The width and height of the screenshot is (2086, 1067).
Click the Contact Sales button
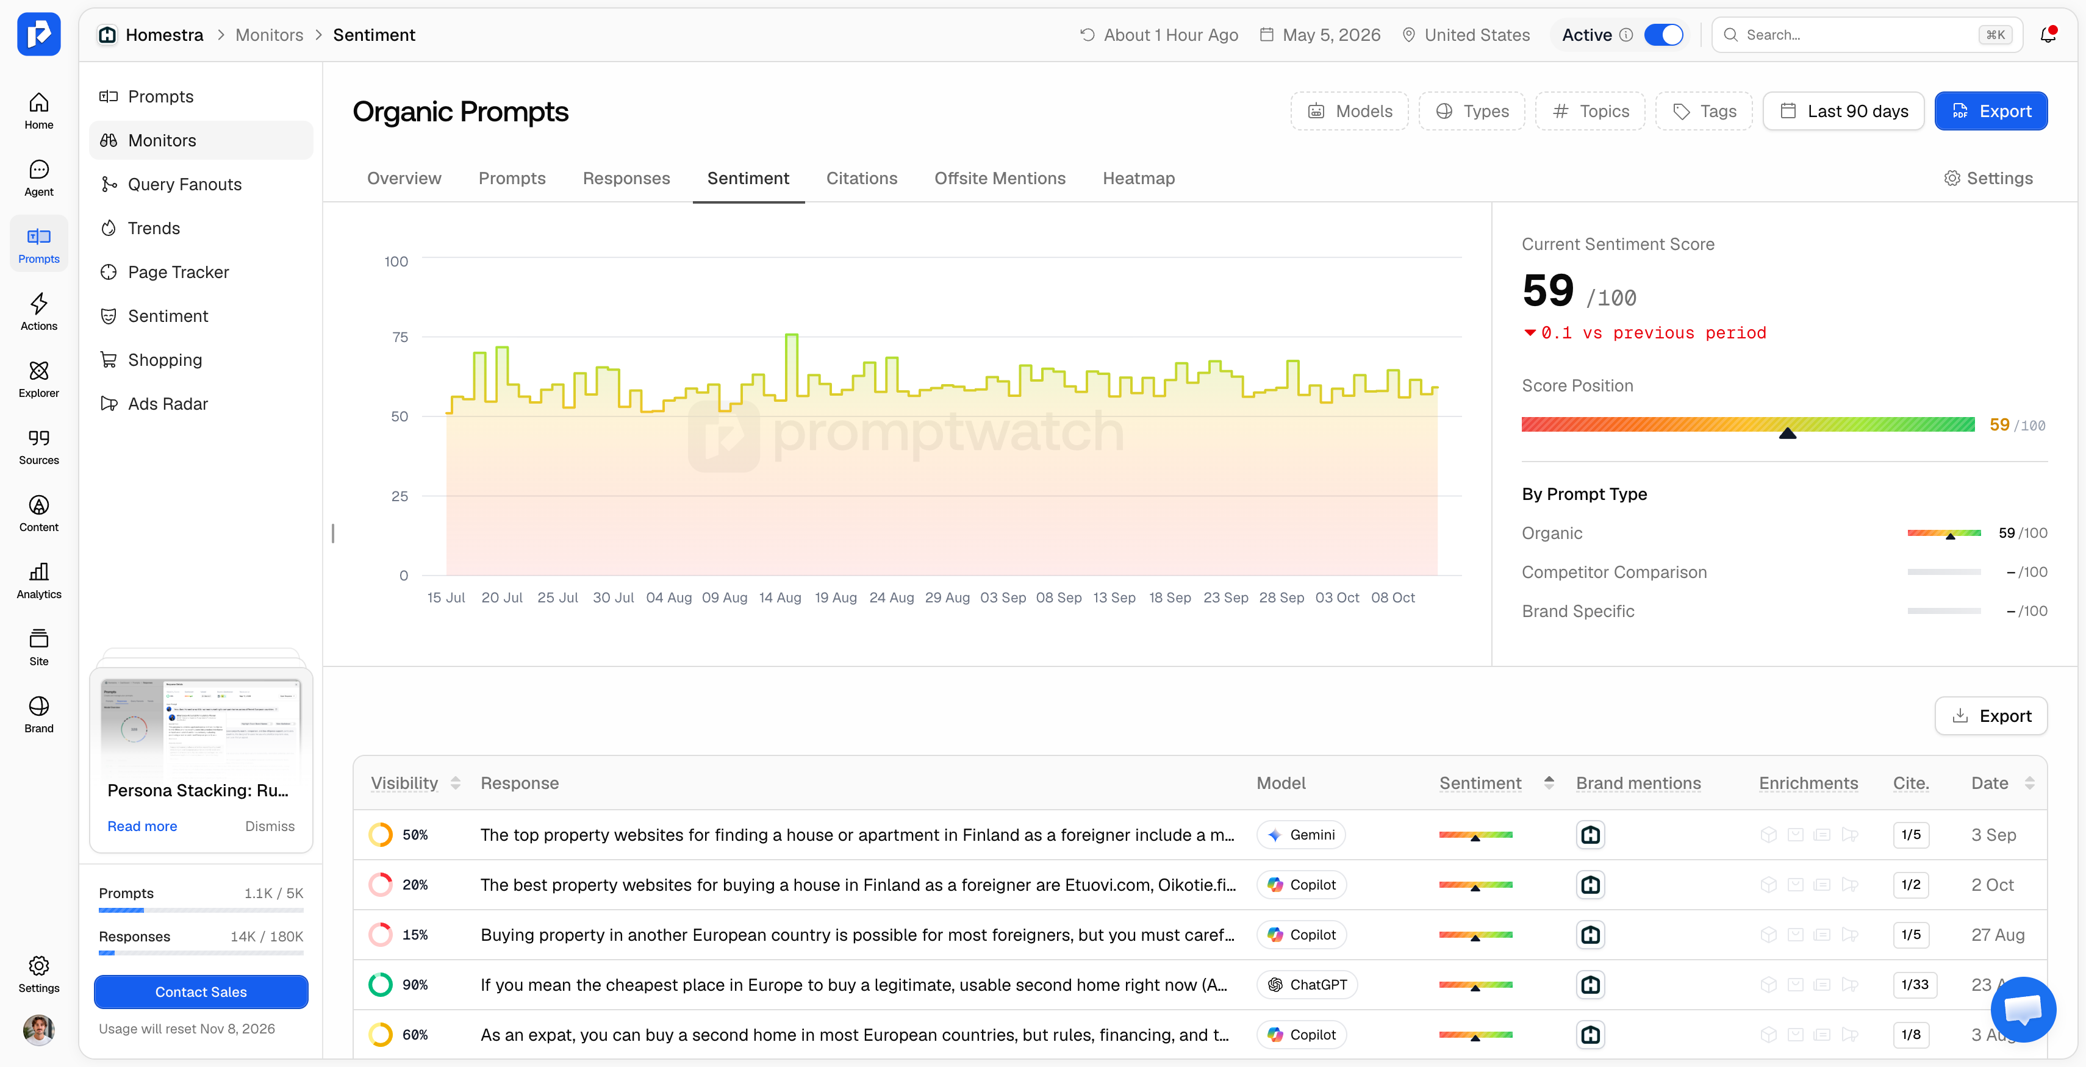click(201, 992)
